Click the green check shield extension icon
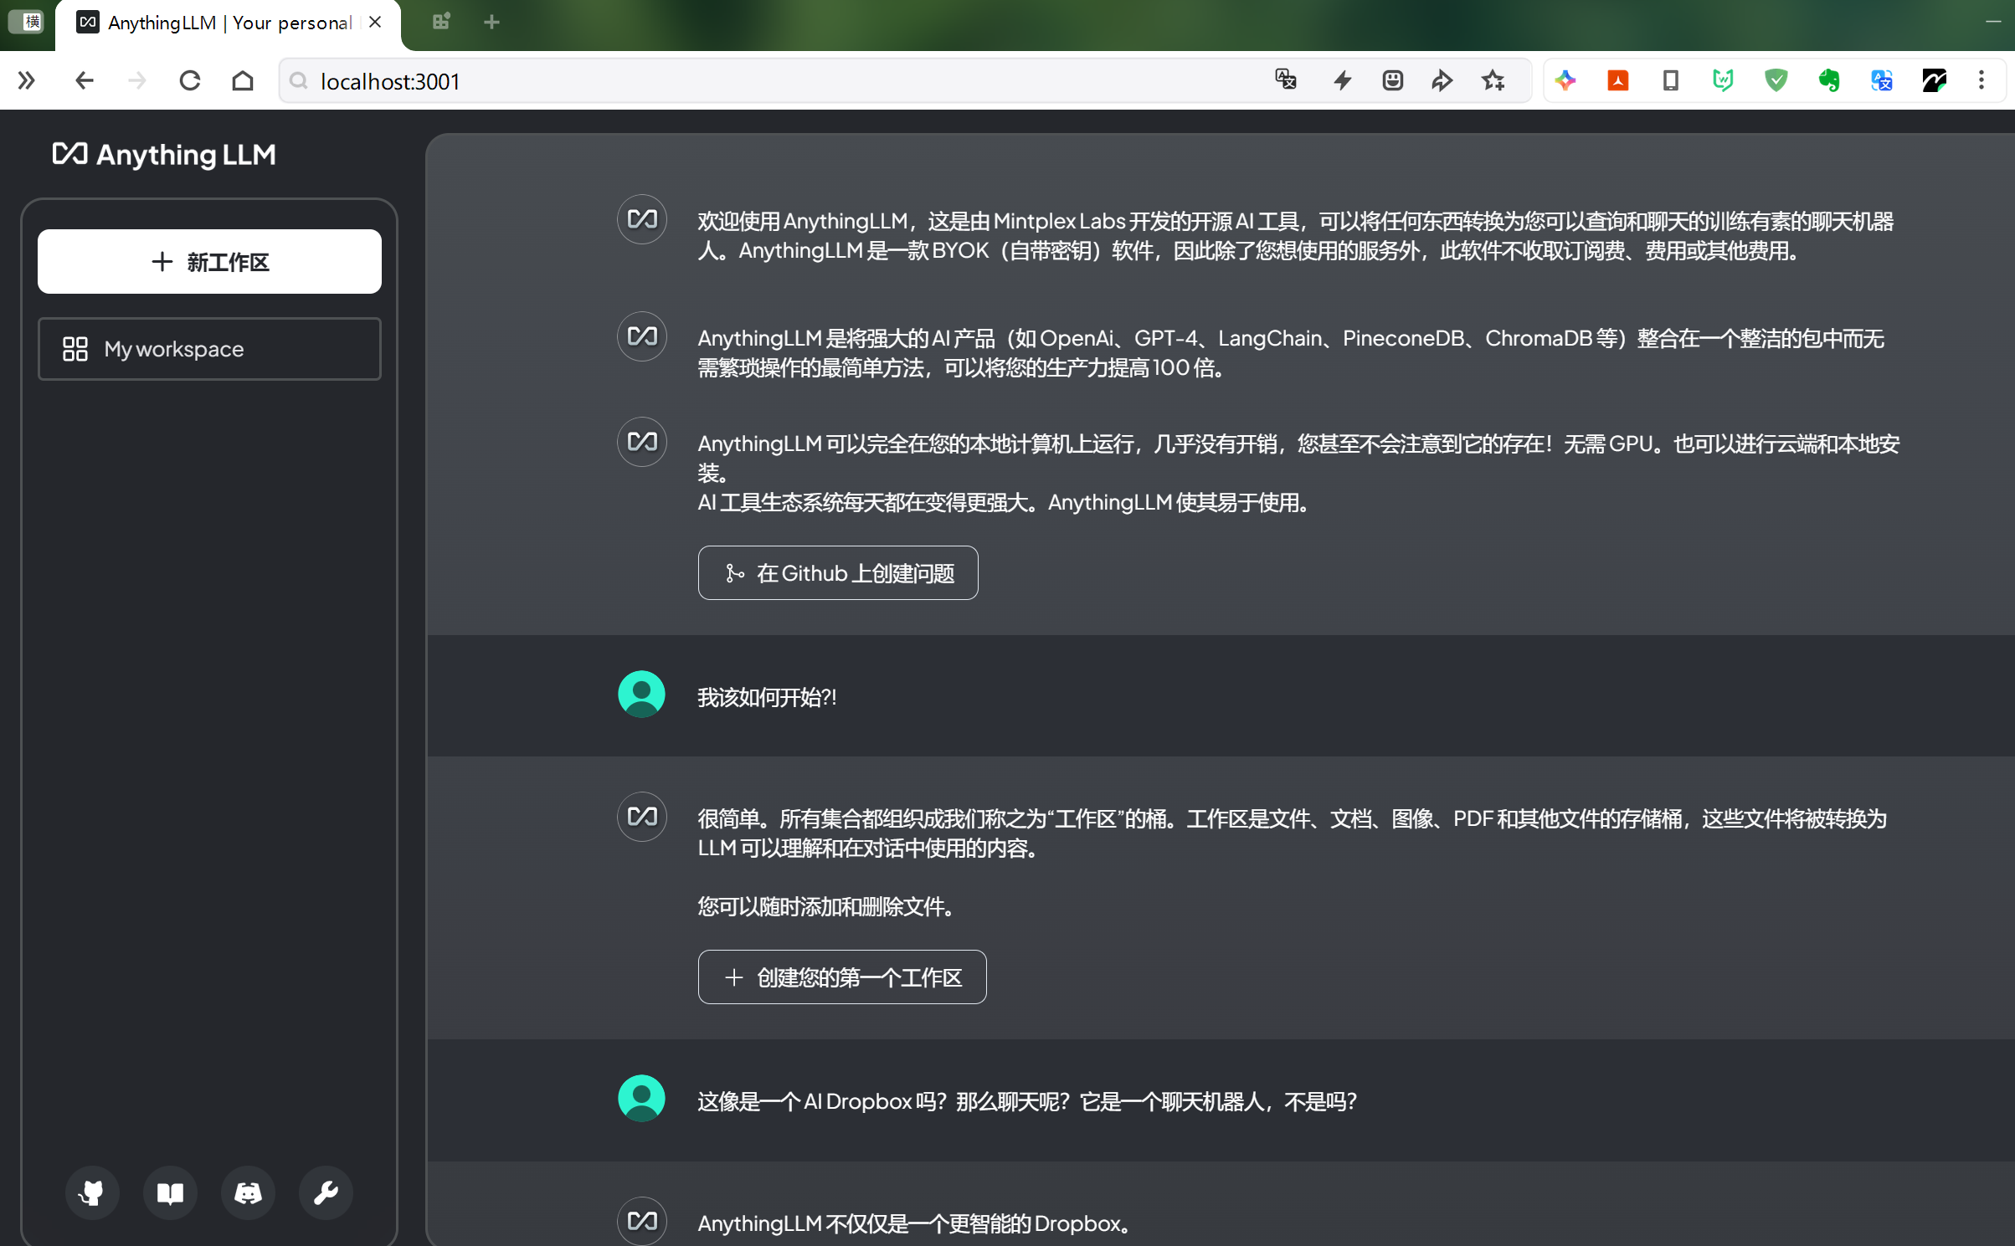 click(x=1776, y=80)
